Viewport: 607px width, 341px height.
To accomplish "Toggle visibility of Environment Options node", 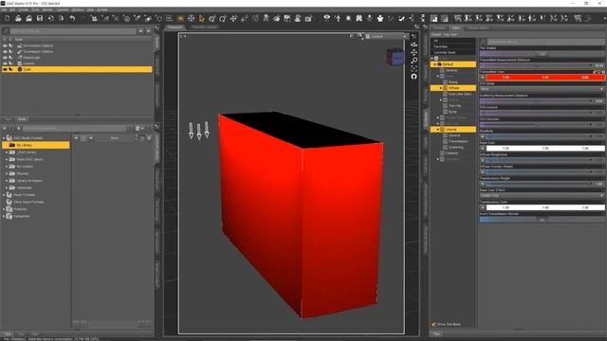I will coord(5,45).
